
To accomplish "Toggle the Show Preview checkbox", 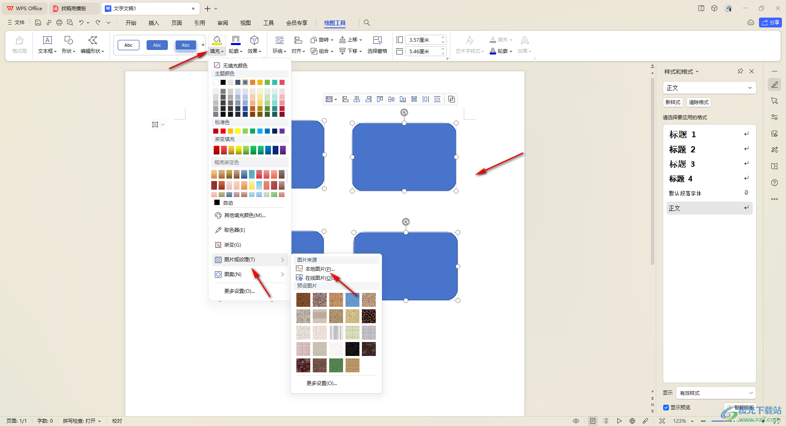I will pyautogui.click(x=666, y=408).
